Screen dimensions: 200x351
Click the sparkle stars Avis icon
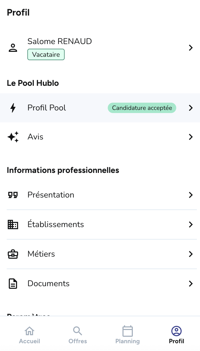(x=13, y=137)
